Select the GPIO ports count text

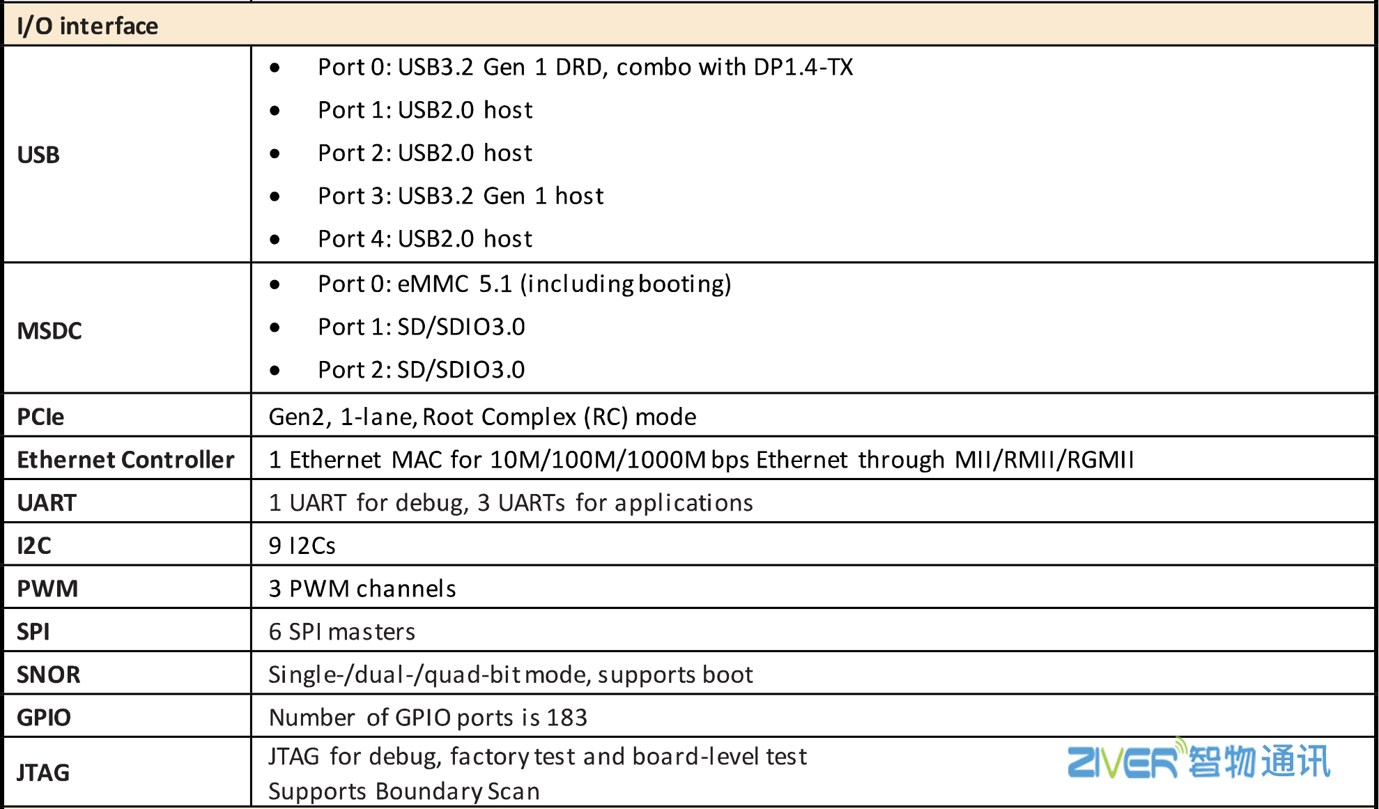tap(428, 718)
